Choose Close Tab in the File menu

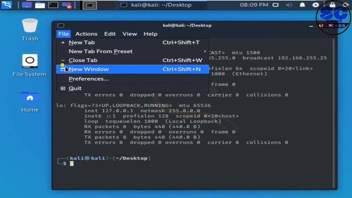pyautogui.click(x=133, y=61)
